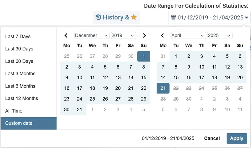Expand the date range picker caret

coord(247,18)
